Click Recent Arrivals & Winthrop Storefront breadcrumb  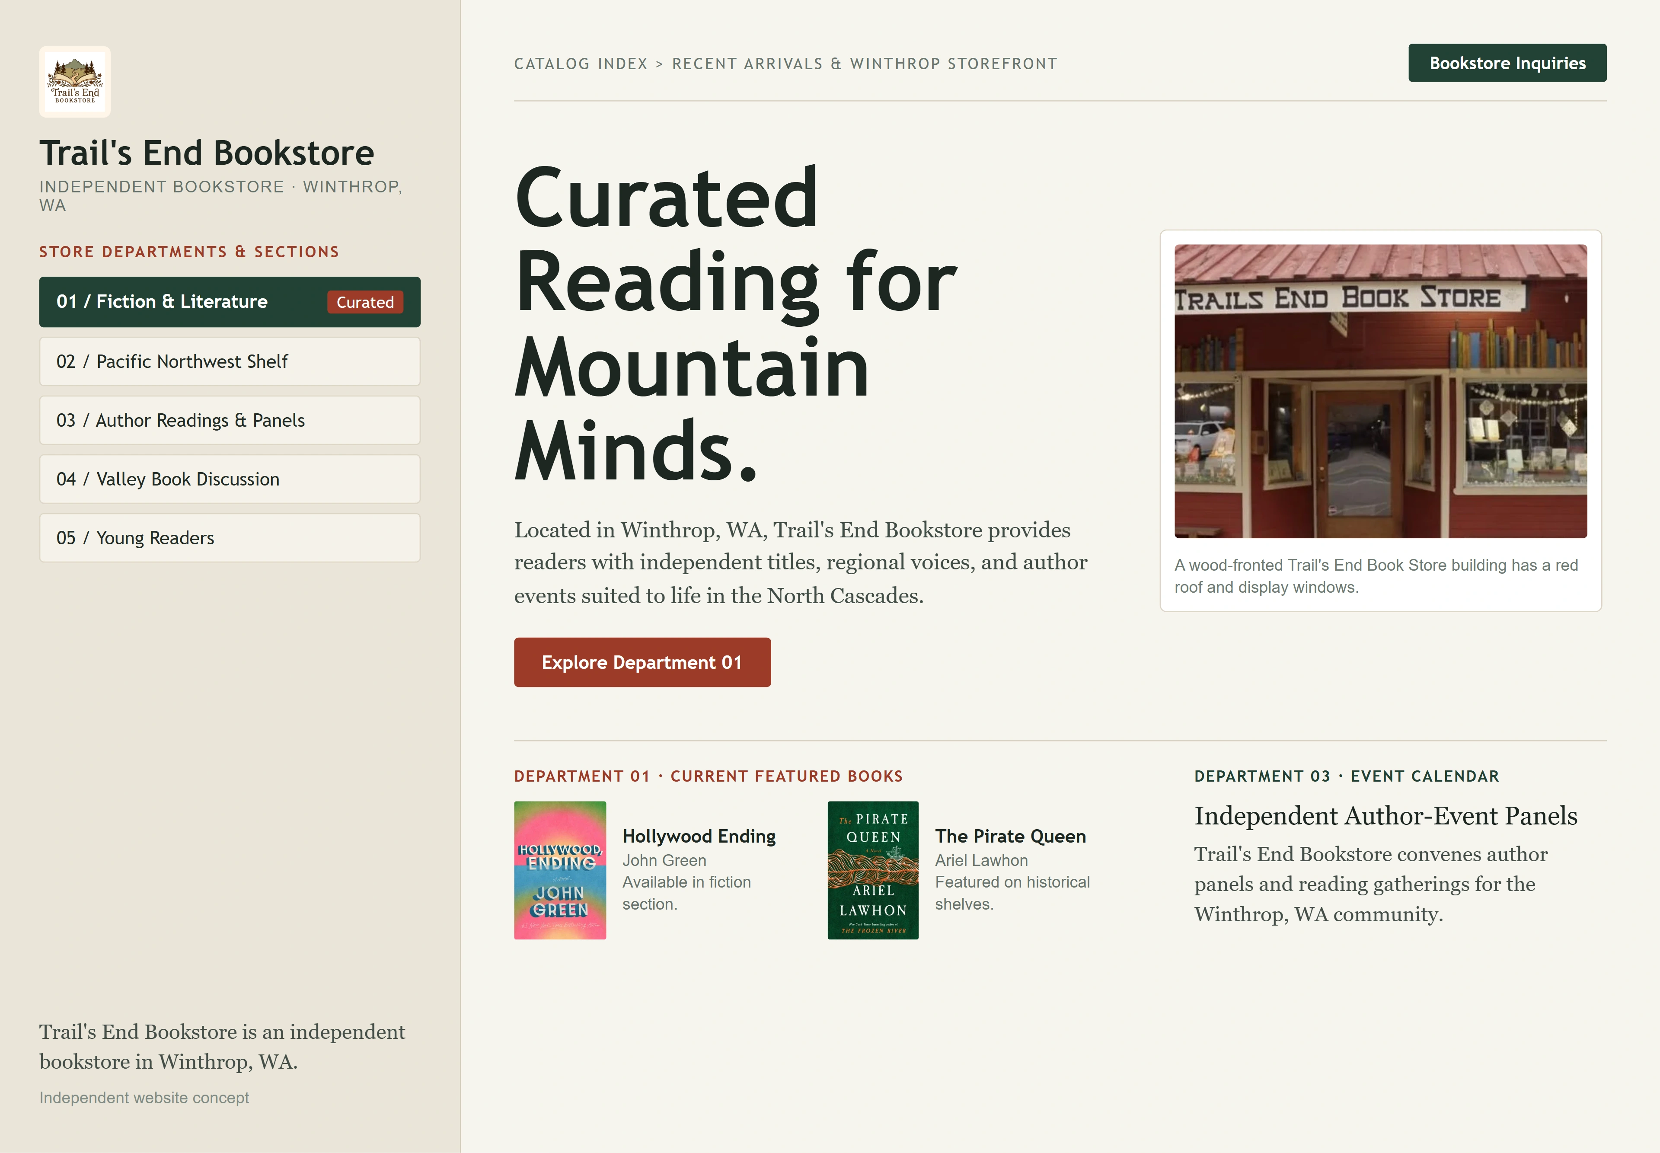coord(865,64)
